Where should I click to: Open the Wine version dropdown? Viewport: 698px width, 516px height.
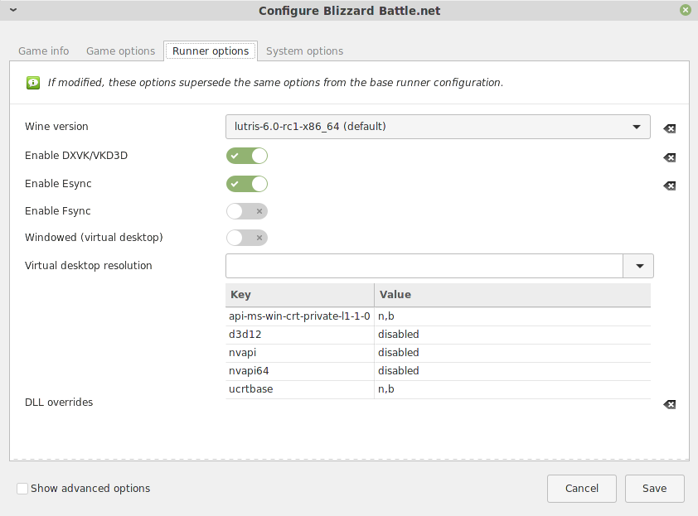(x=438, y=127)
